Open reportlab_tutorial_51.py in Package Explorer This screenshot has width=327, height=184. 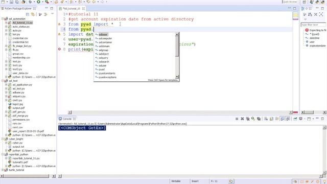coord(26,158)
